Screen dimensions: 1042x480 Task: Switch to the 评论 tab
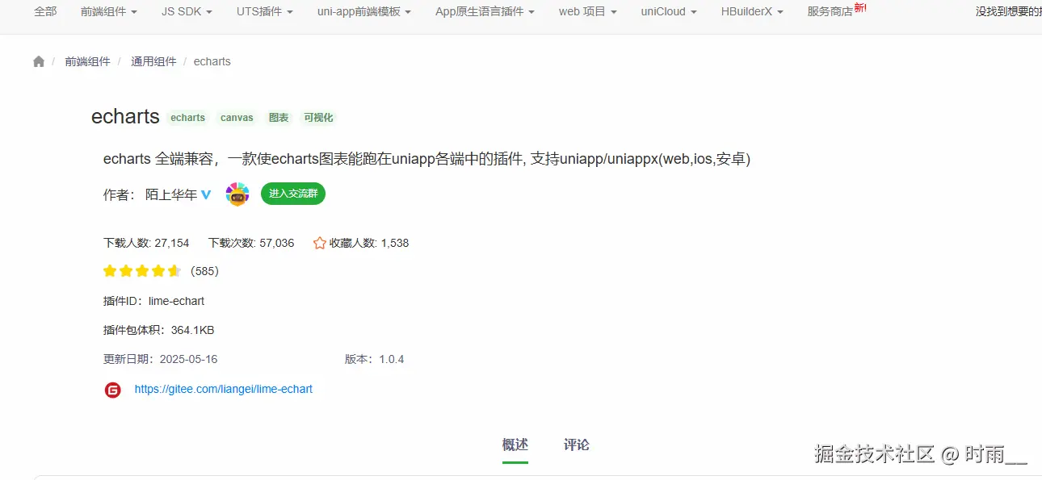coord(577,445)
